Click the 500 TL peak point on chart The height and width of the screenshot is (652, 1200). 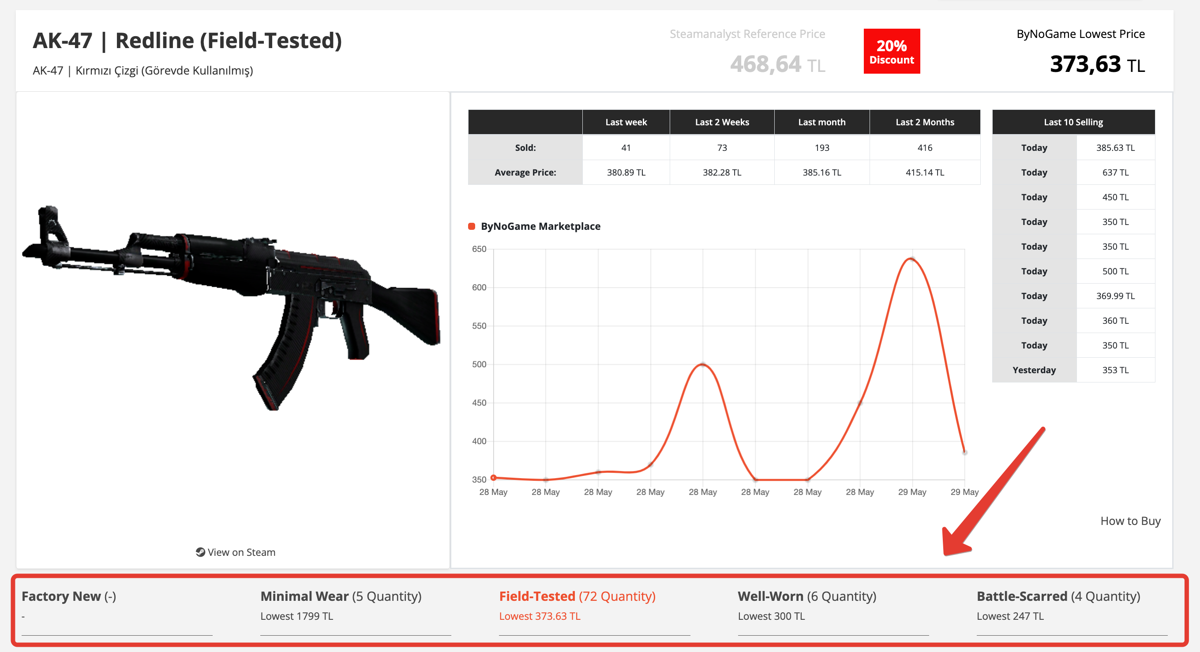pos(703,364)
